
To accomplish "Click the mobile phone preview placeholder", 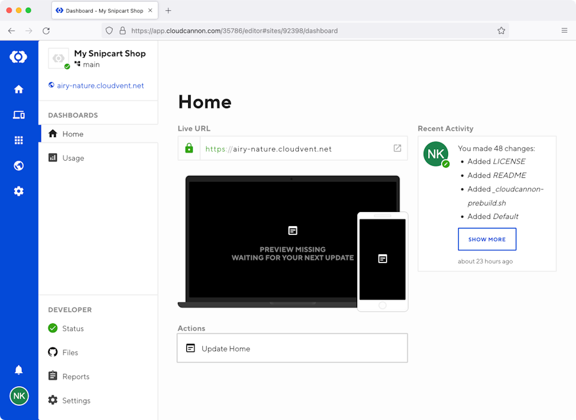I will (383, 262).
